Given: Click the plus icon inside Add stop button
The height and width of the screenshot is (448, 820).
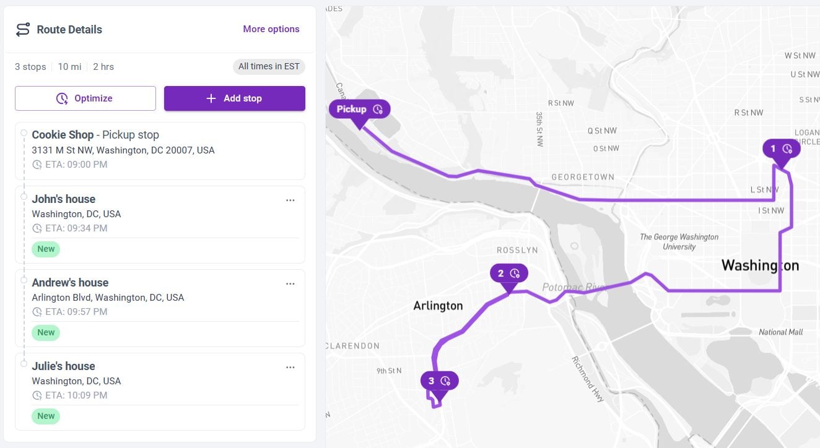Looking at the screenshot, I should [x=211, y=98].
